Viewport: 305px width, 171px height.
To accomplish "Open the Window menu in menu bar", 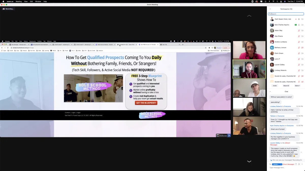I will pos(38,2).
